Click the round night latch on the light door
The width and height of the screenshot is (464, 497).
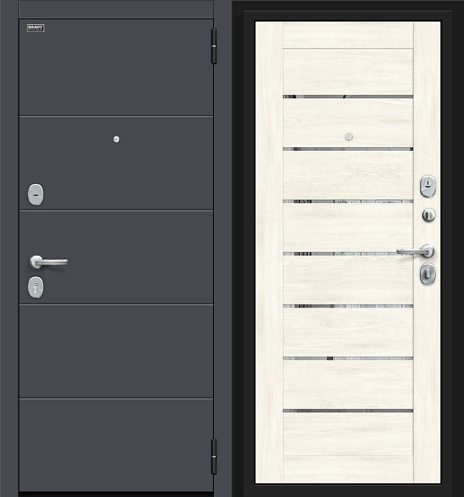pos(428,215)
